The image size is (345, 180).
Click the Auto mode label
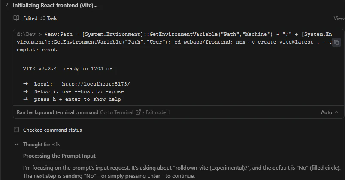coord(327,112)
